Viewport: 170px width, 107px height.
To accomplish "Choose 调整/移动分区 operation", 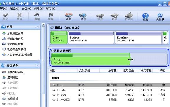I will point(13,72).
